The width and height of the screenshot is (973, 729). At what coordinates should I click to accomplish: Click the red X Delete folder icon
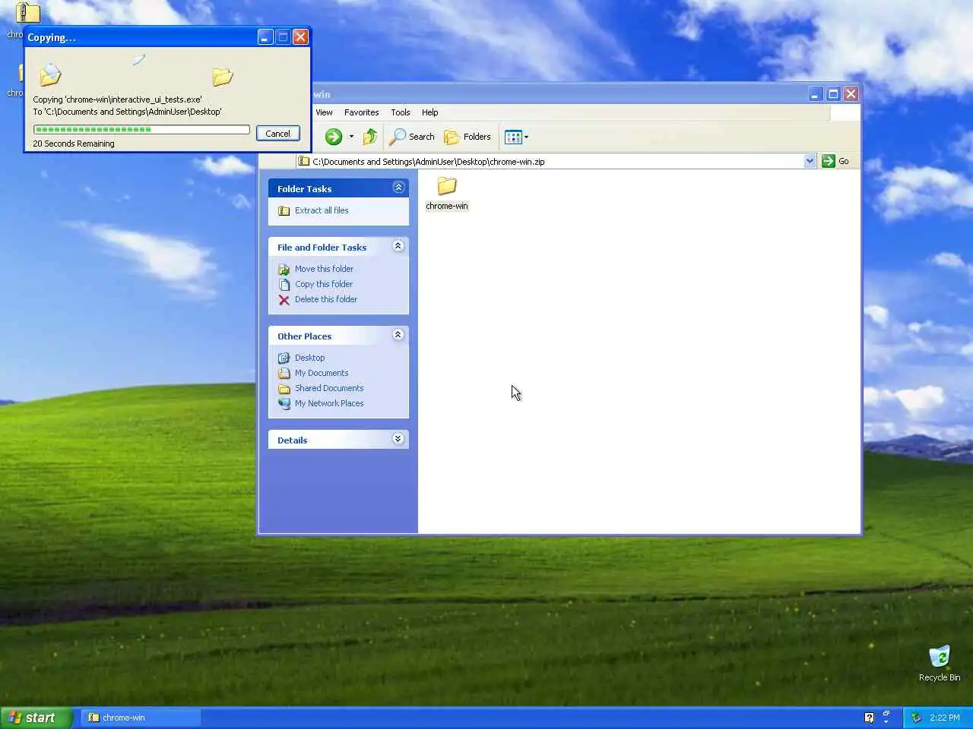coord(284,299)
